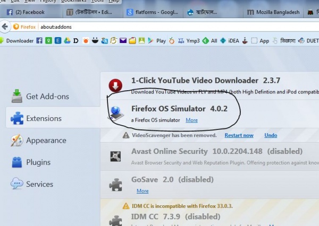Click More link under Firefox OS Simulator
319x226 pixels.
191,120
